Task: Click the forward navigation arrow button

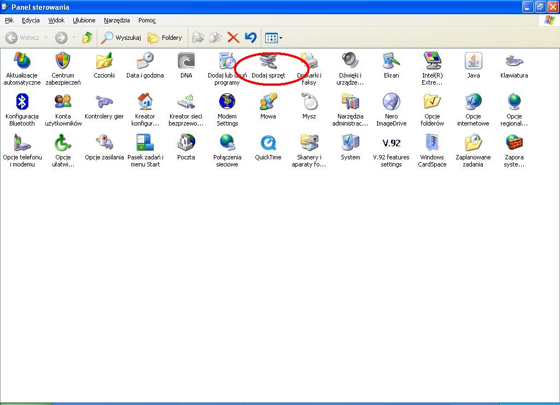Action: pos(61,38)
